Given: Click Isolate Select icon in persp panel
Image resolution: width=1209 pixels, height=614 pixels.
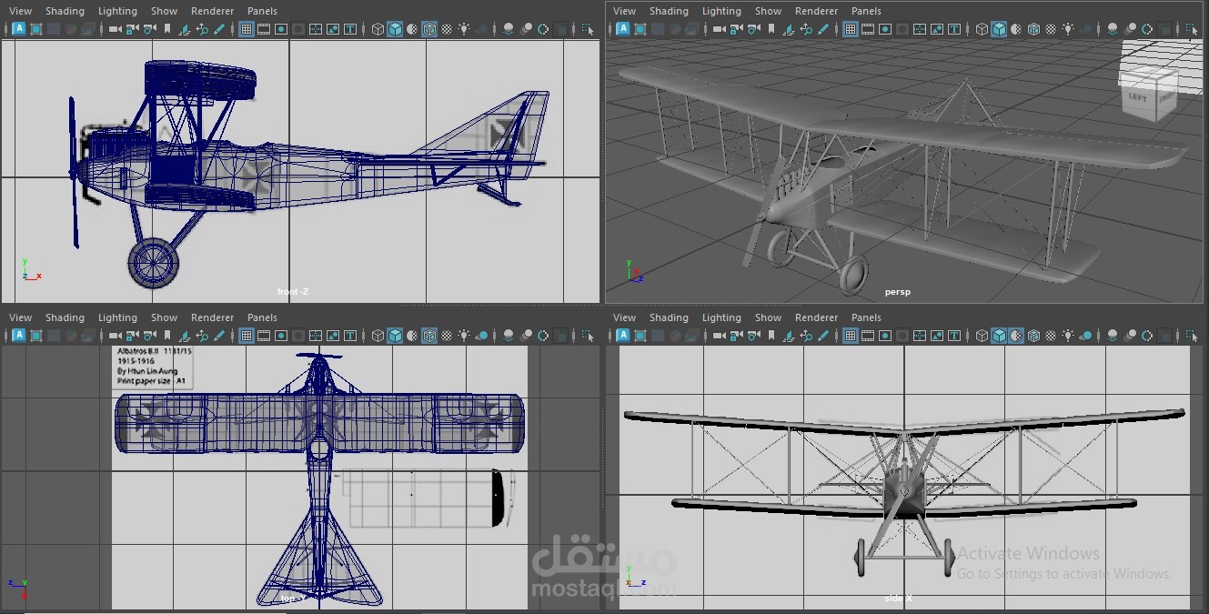Looking at the screenshot, I should (x=1192, y=29).
